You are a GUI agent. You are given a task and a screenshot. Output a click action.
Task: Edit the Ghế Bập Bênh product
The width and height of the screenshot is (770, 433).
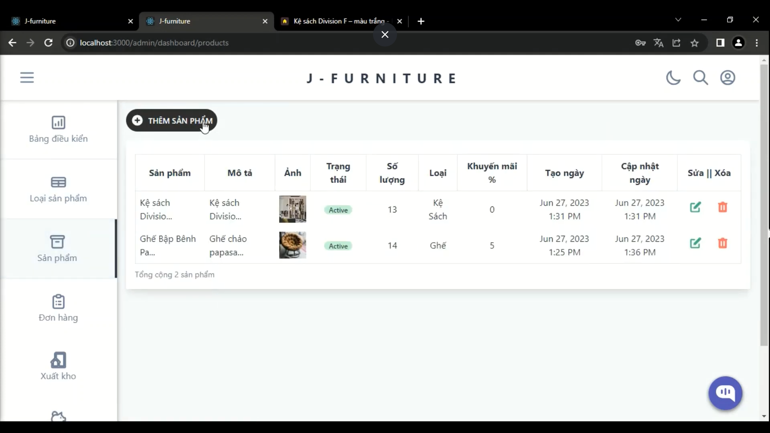click(x=695, y=243)
